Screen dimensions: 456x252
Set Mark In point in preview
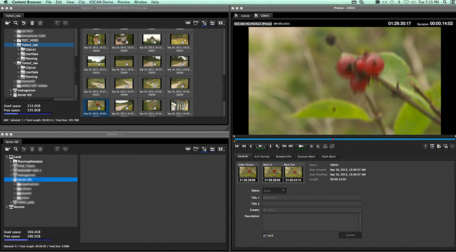[x=251, y=146]
